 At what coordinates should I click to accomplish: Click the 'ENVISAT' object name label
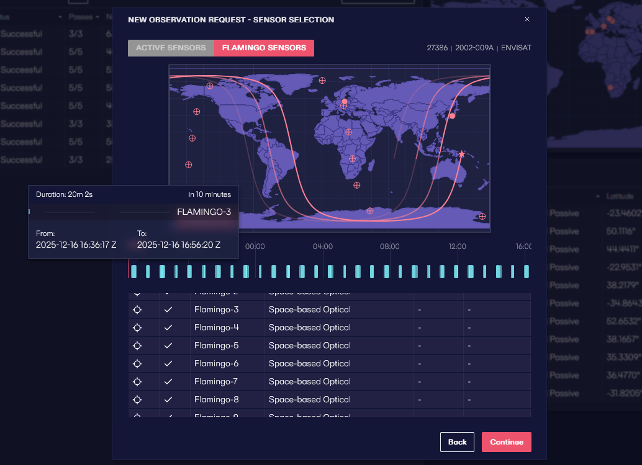pyautogui.click(x=516, y=48)
